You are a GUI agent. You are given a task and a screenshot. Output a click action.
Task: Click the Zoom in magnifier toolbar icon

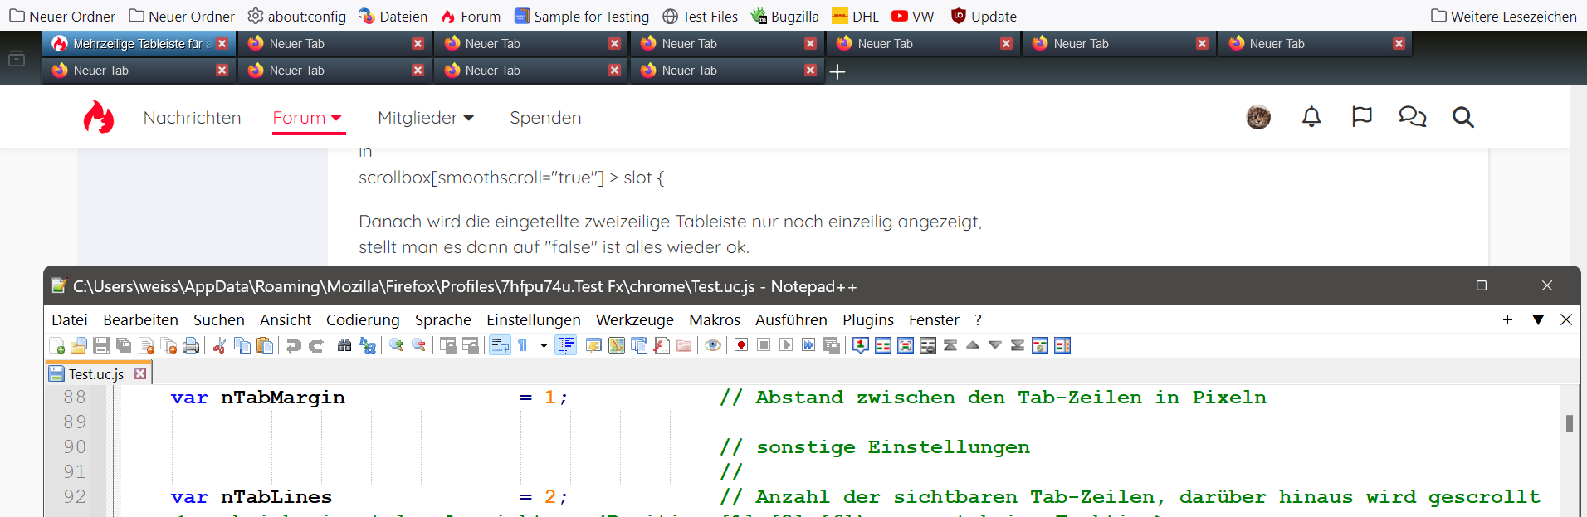click(x=397, y=345)
